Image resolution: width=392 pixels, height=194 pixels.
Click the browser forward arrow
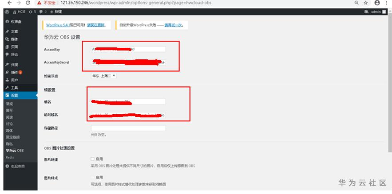tap(19, 3)
